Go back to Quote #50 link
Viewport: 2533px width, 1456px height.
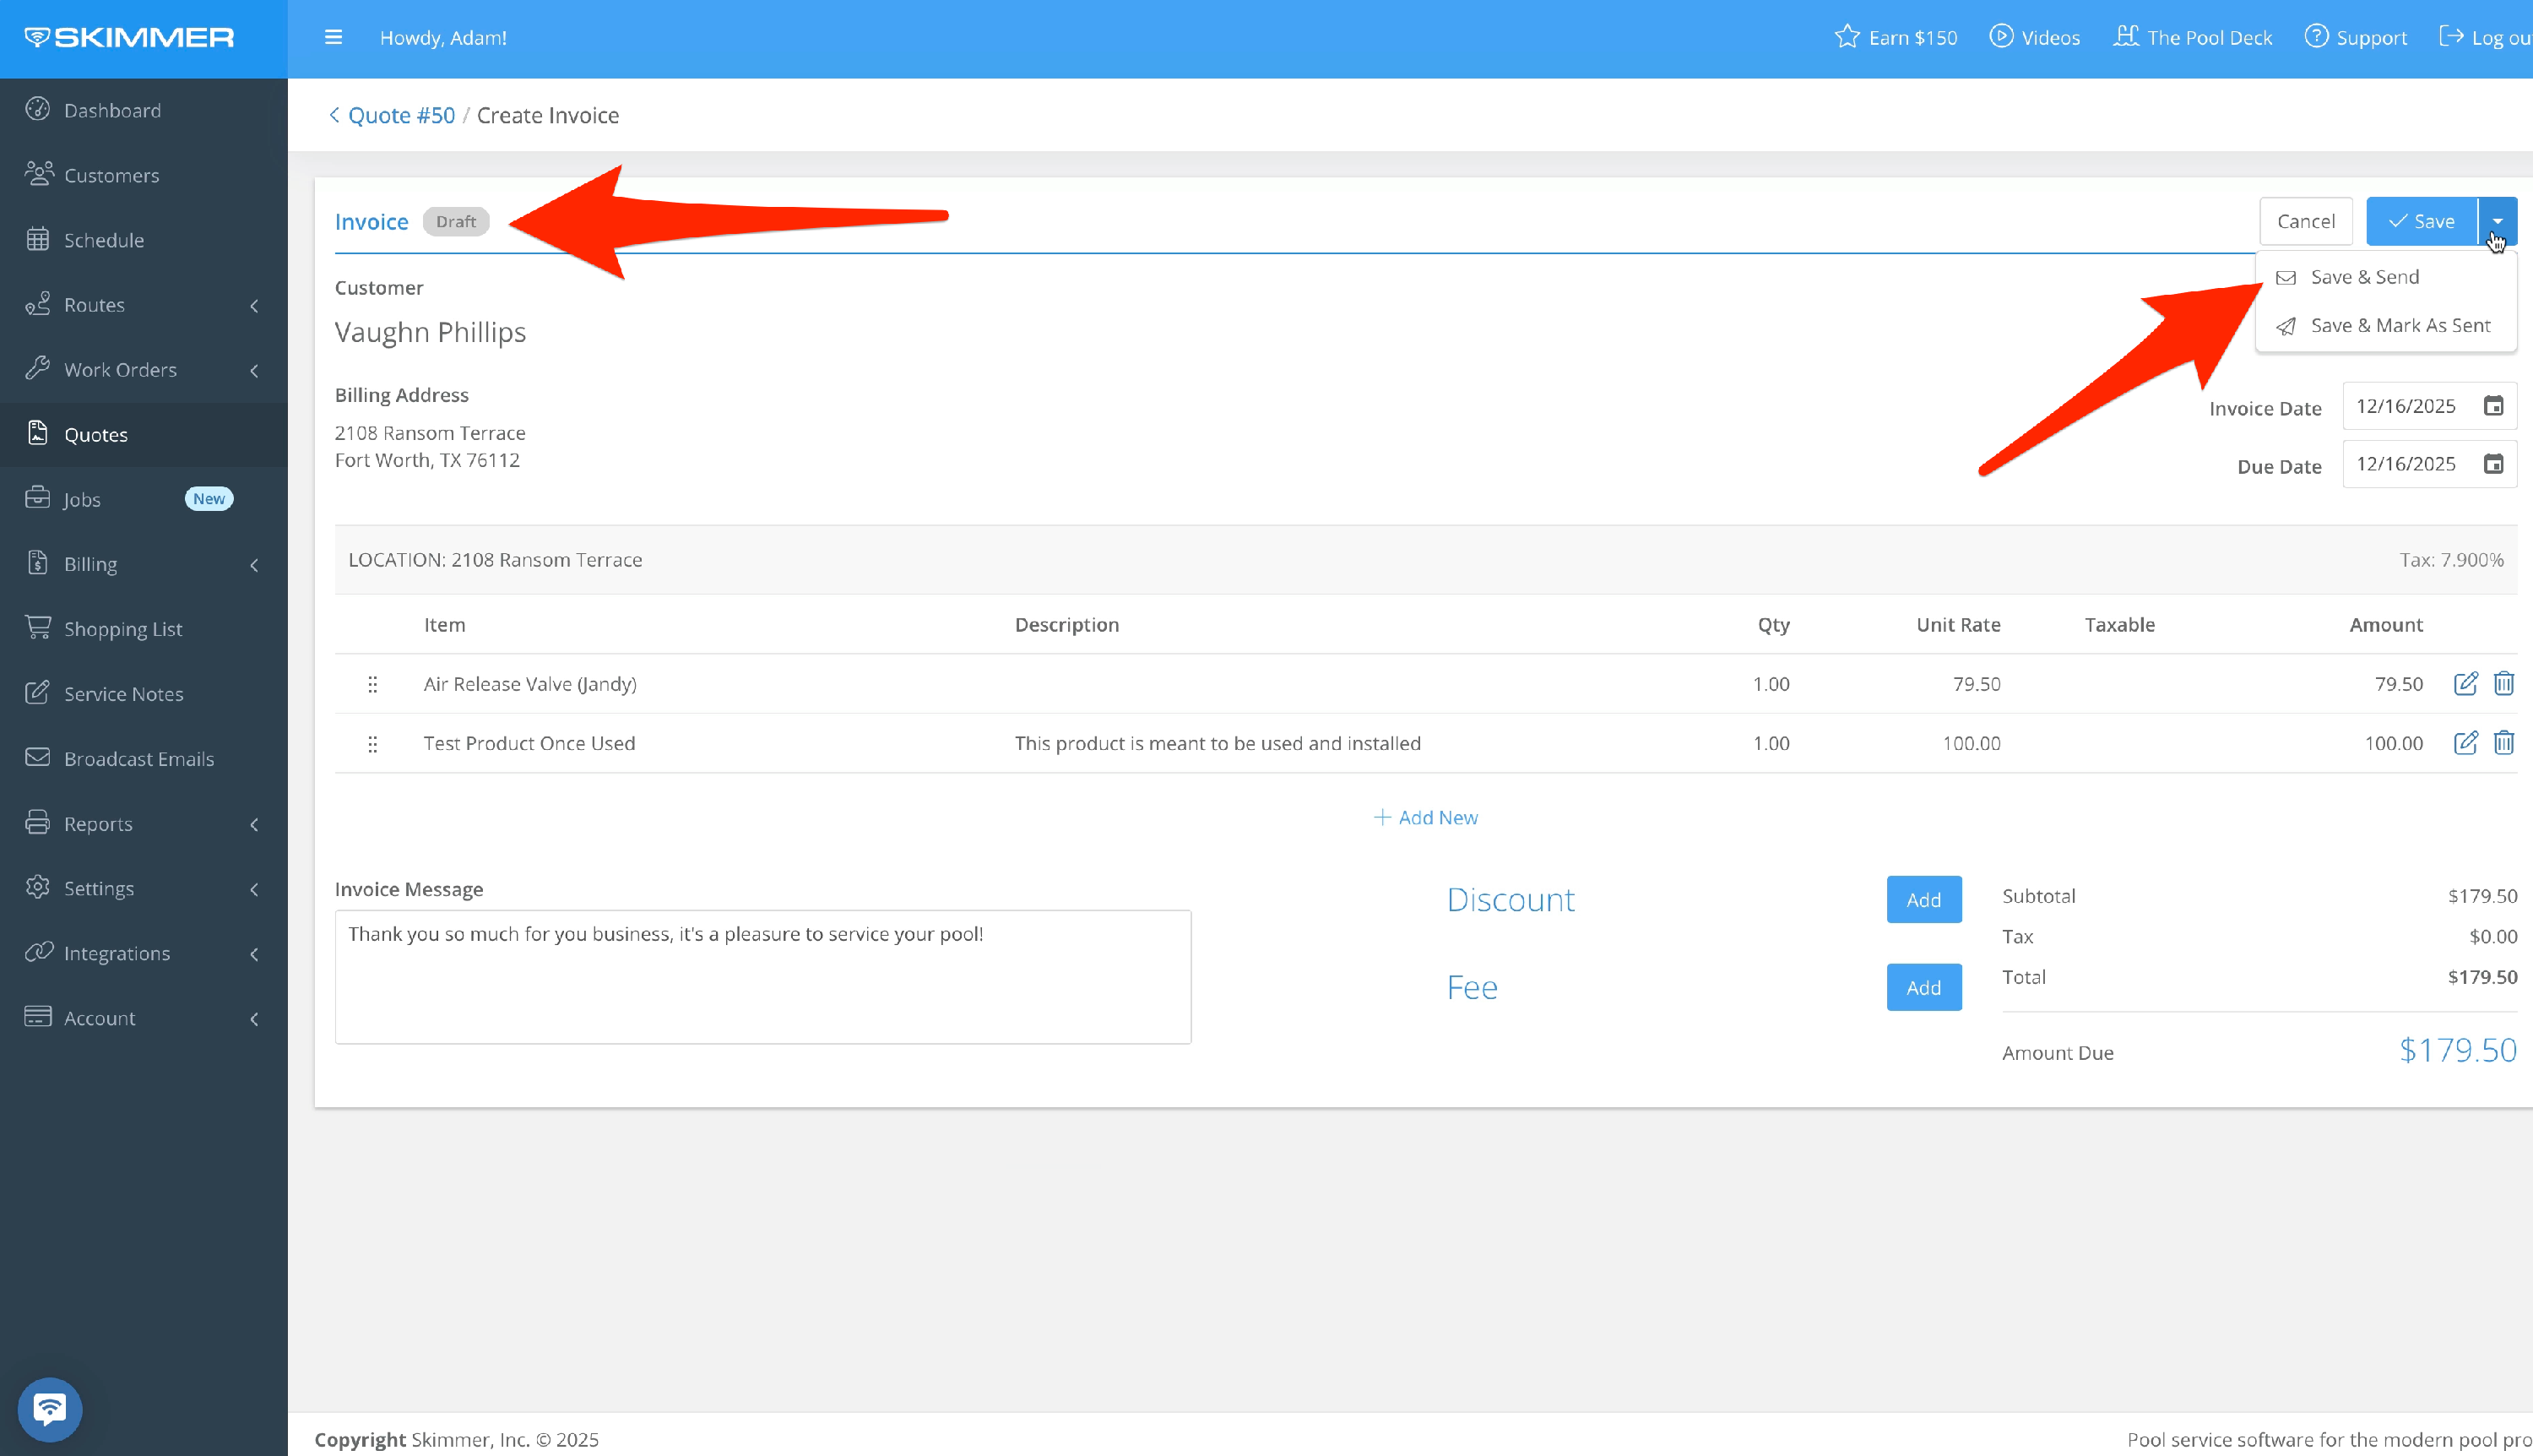point(400,115)
